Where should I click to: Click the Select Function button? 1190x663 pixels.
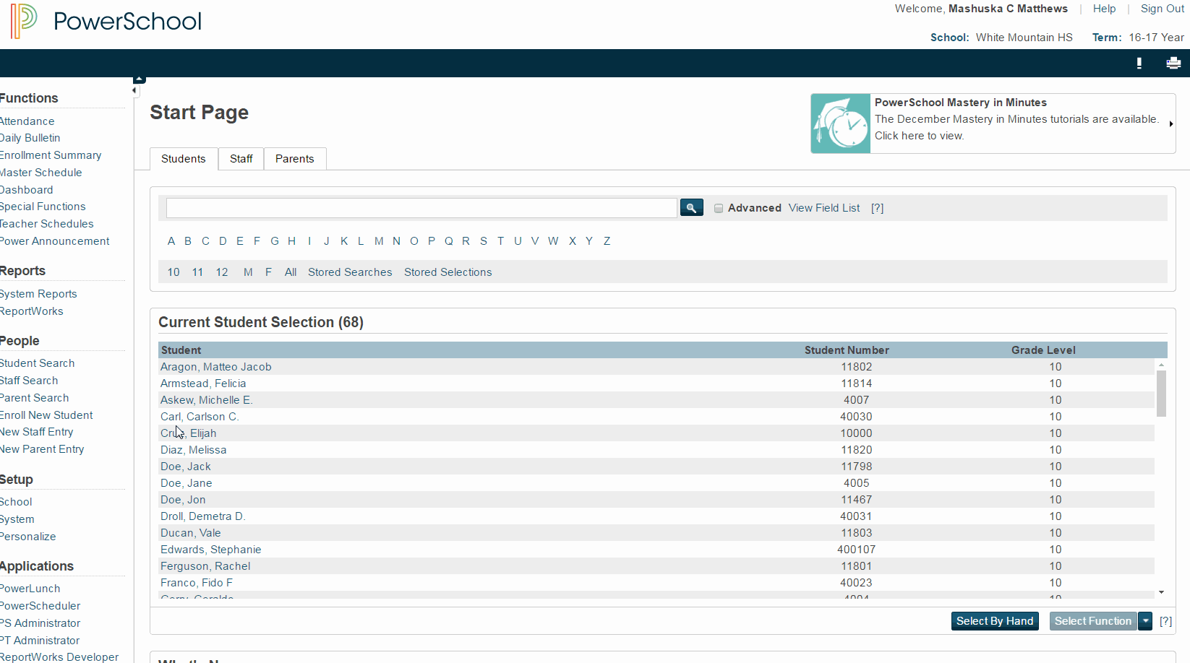(1093, 621)
